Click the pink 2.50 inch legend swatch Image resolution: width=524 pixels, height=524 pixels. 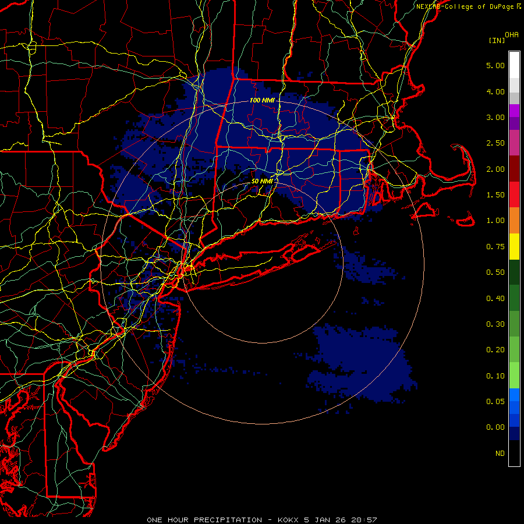pyautogui.click(x=514, y=143)
